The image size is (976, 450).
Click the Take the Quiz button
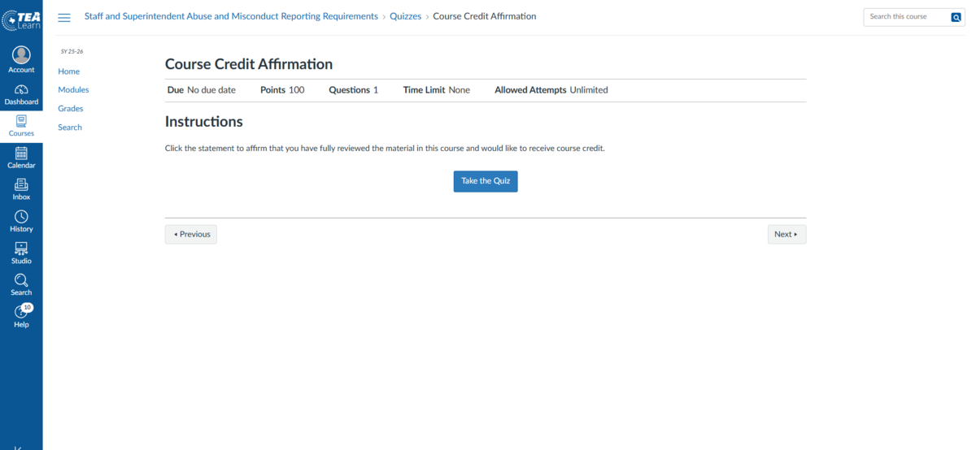[485, 181]
